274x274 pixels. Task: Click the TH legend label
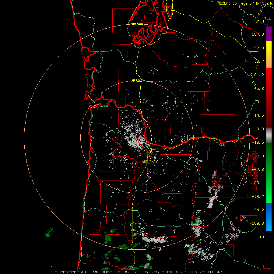(x=262, y=237)
